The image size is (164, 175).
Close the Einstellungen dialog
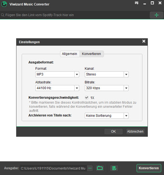coord(144,41)
